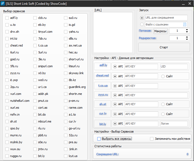Image resolution: width=194 pixels, height=161 pixels.
Task: Enable the adf.ly service checkbox
Action: pos(7,18)
